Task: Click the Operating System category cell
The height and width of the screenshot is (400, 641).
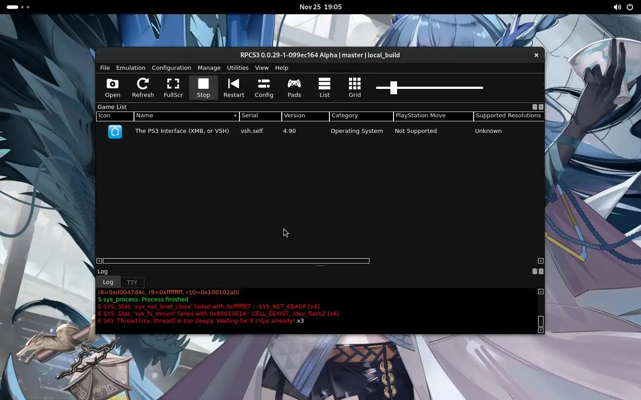Action: pyautogui.click(x=357, y=131)
